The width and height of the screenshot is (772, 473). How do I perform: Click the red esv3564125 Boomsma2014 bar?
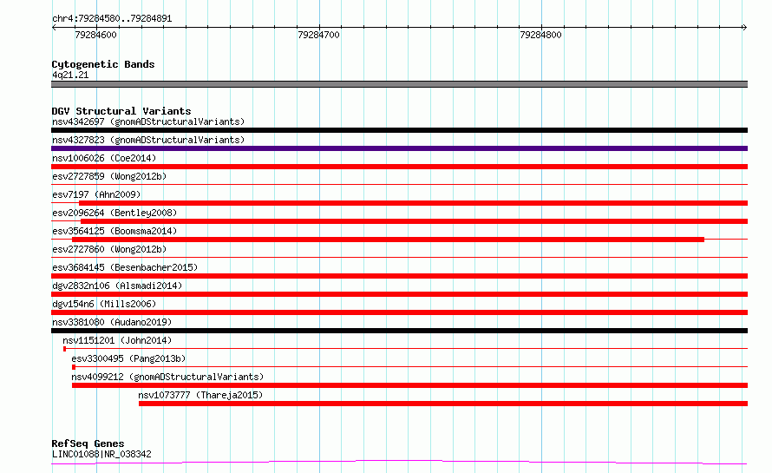pos(388,240)
